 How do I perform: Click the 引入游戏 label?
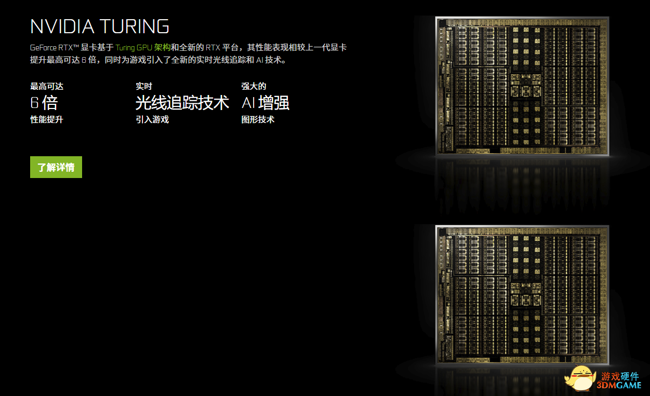[x=152, y=120]
